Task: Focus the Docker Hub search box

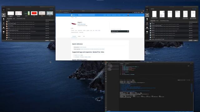Action: coord(86,15)
